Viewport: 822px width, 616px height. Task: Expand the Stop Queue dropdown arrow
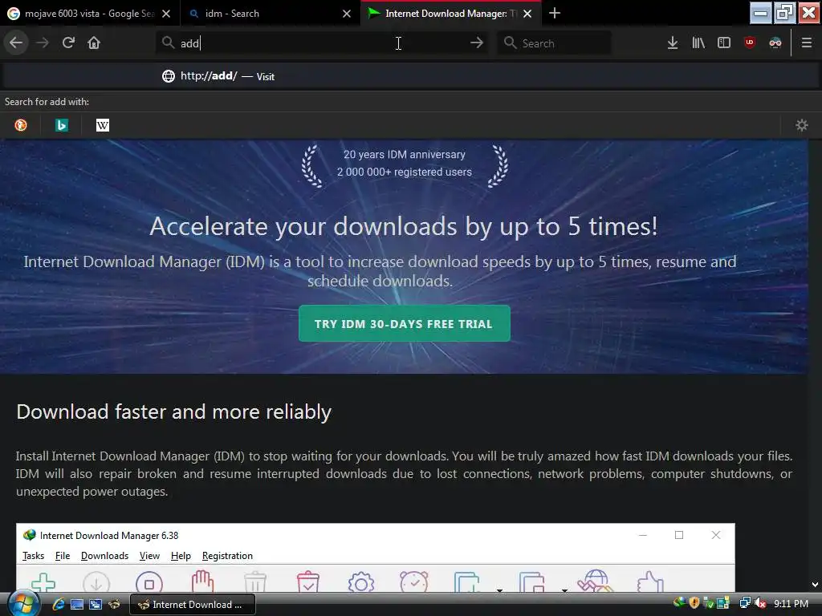pos(564,590)
